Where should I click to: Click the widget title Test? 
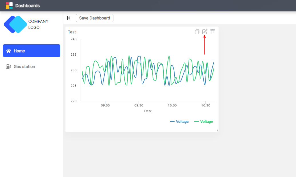[72, 32]
